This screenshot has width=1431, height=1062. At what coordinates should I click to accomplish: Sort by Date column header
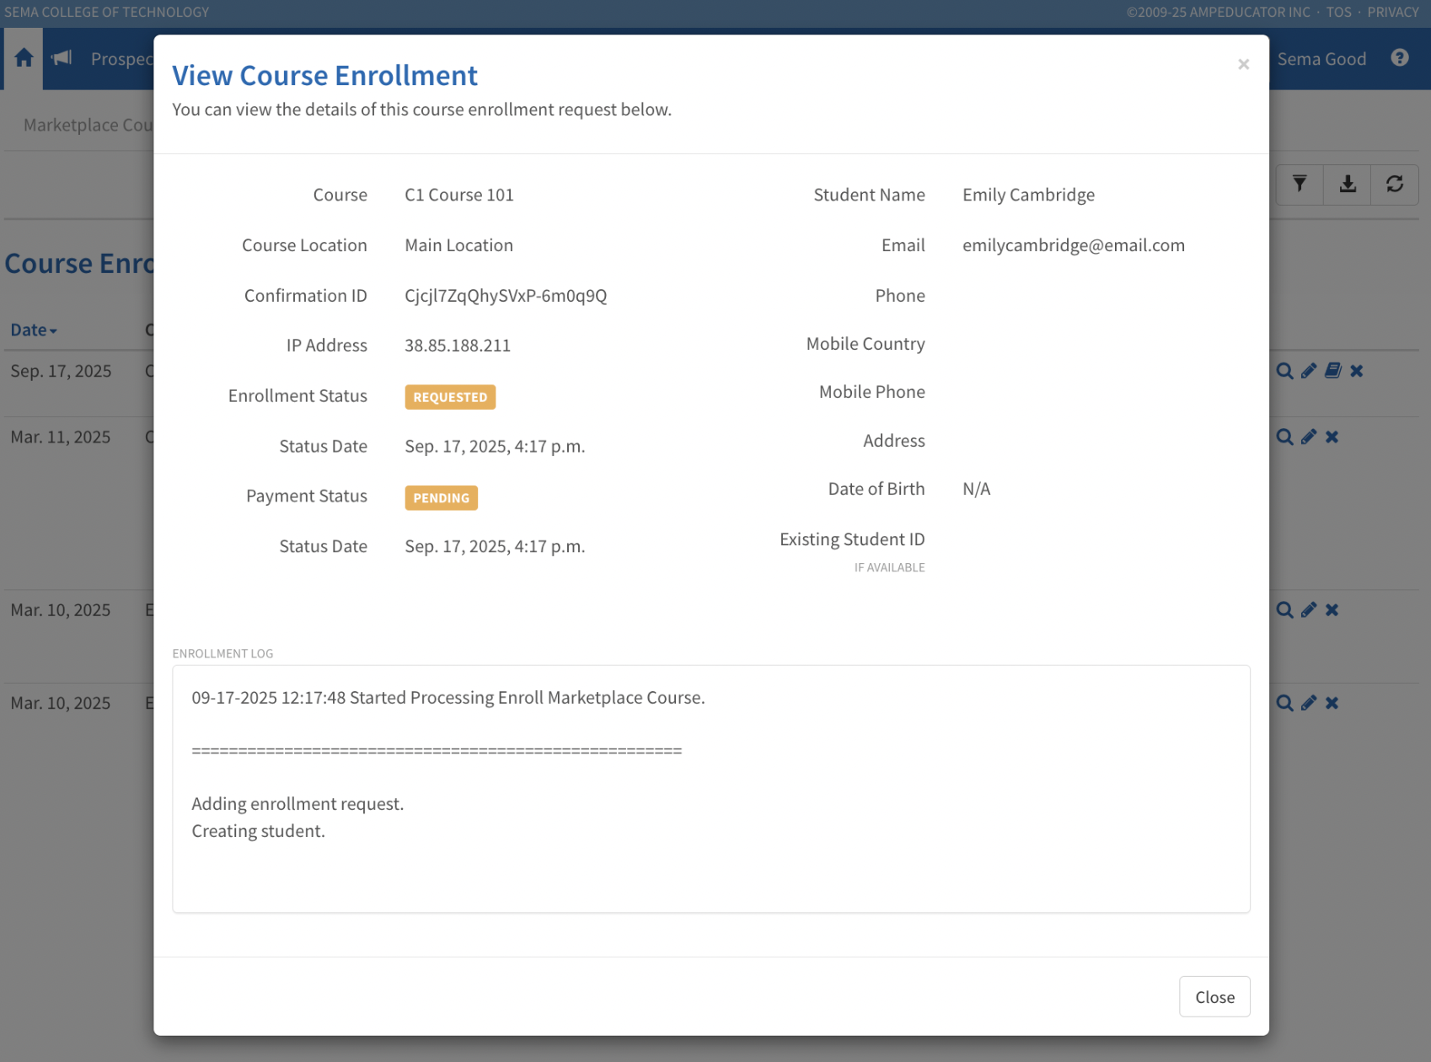(x=33, y=330)
